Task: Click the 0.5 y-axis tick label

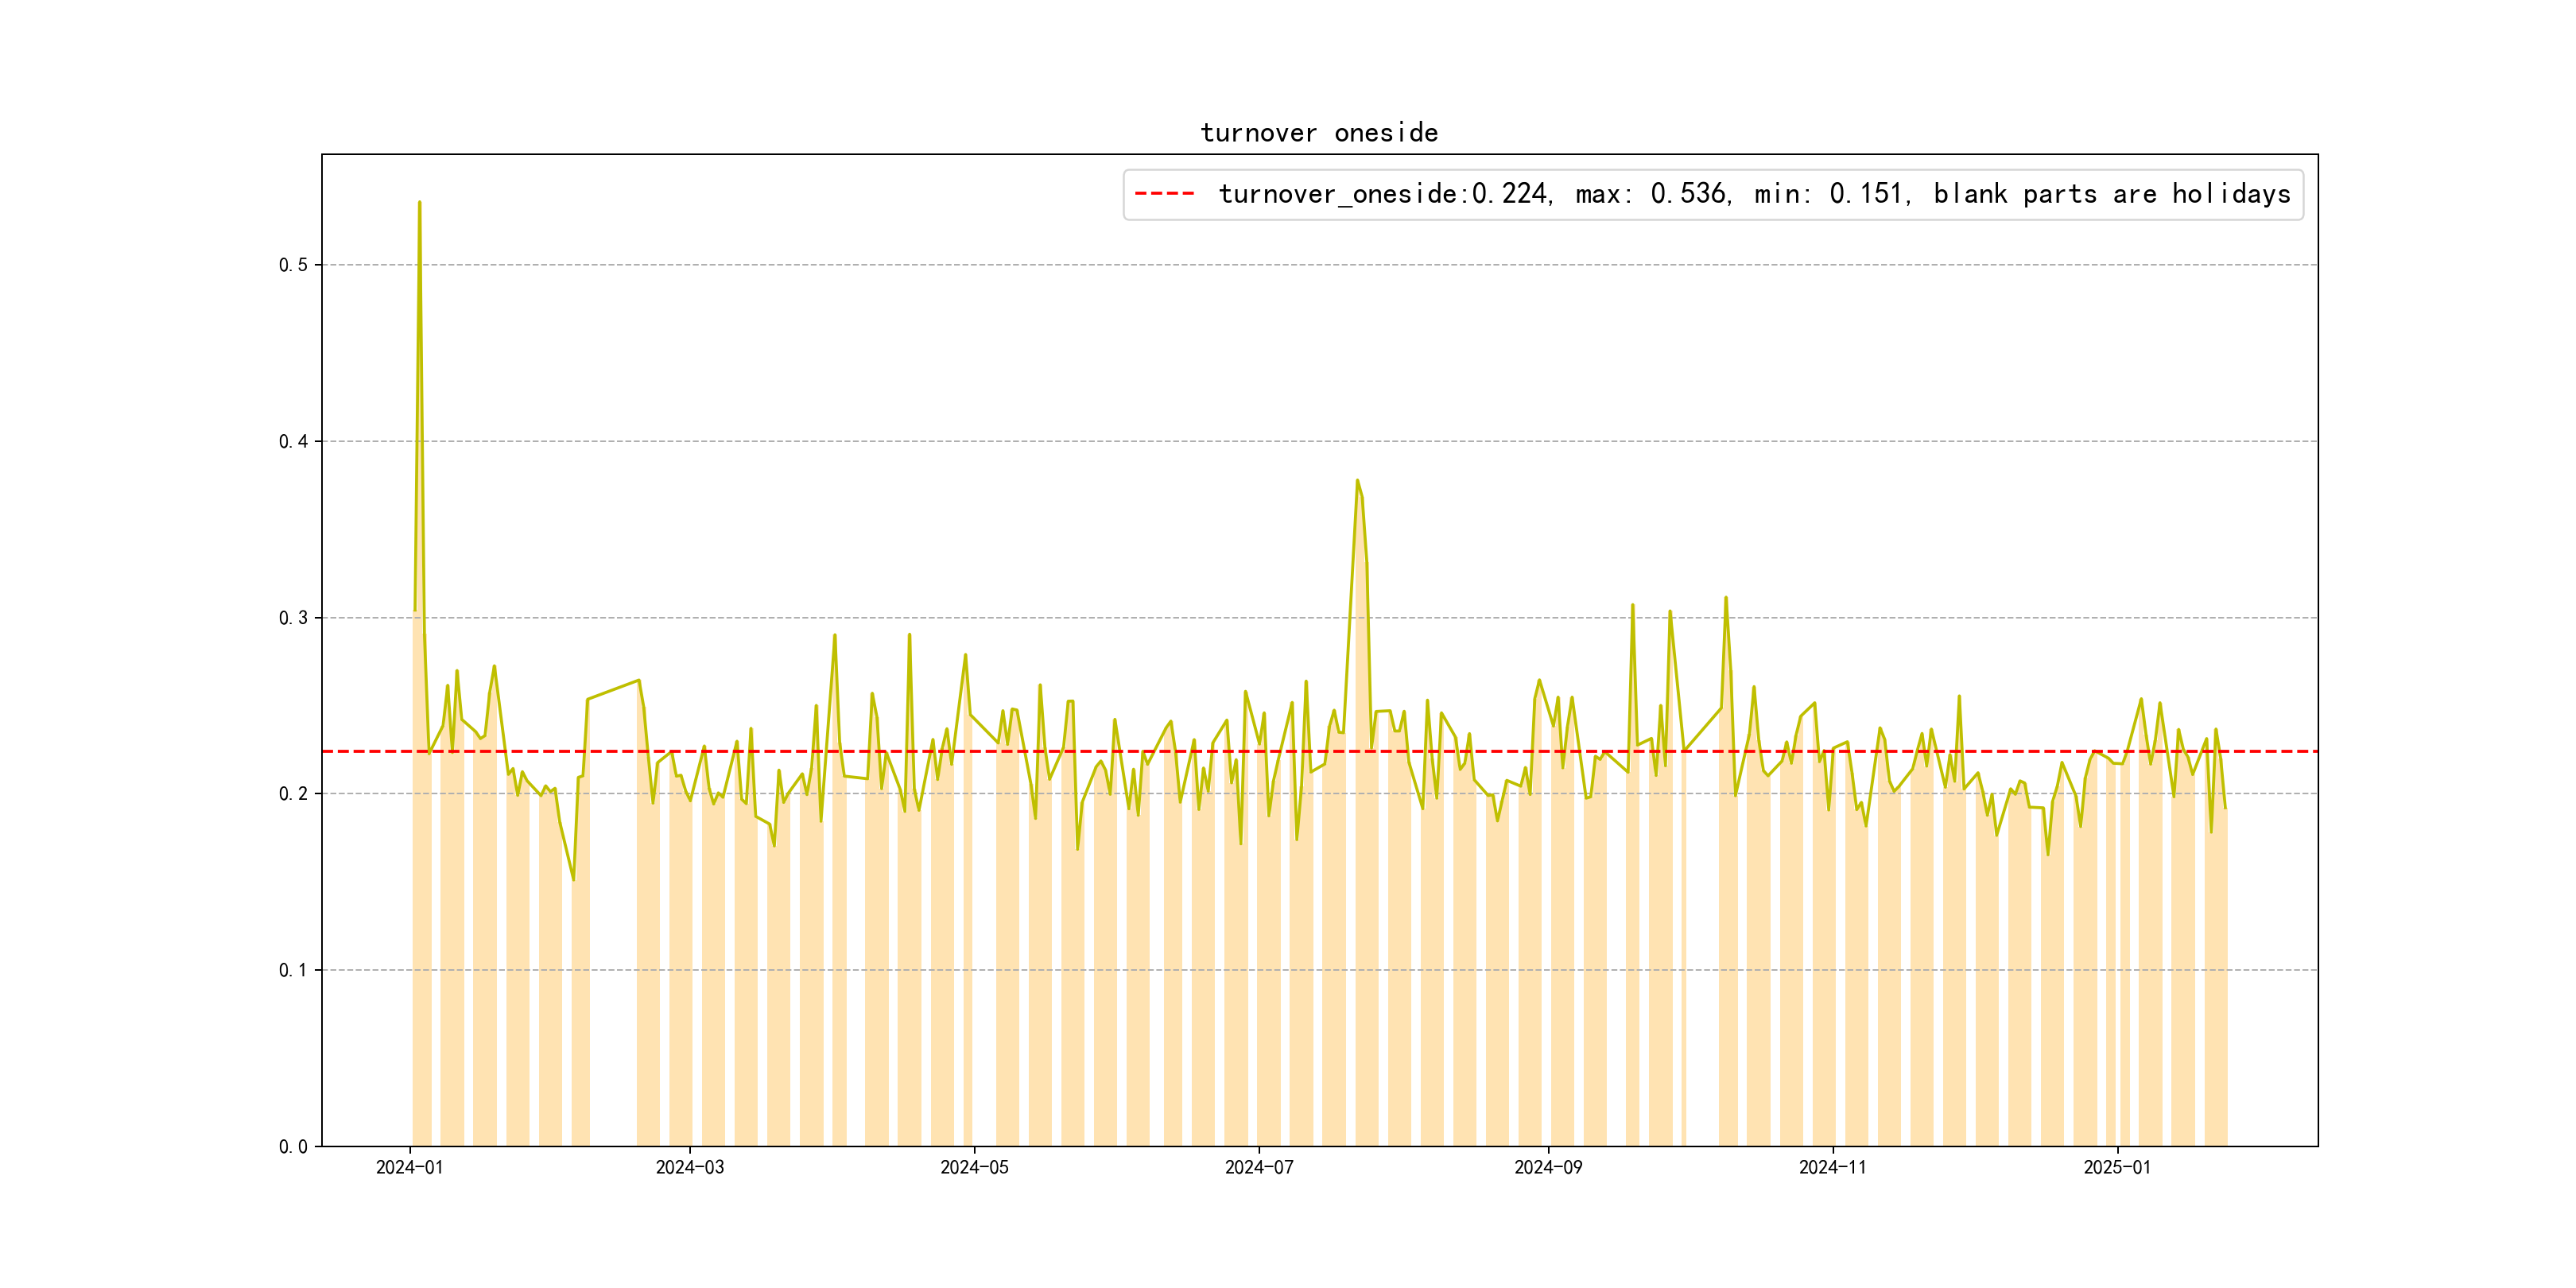Action: 293,265
